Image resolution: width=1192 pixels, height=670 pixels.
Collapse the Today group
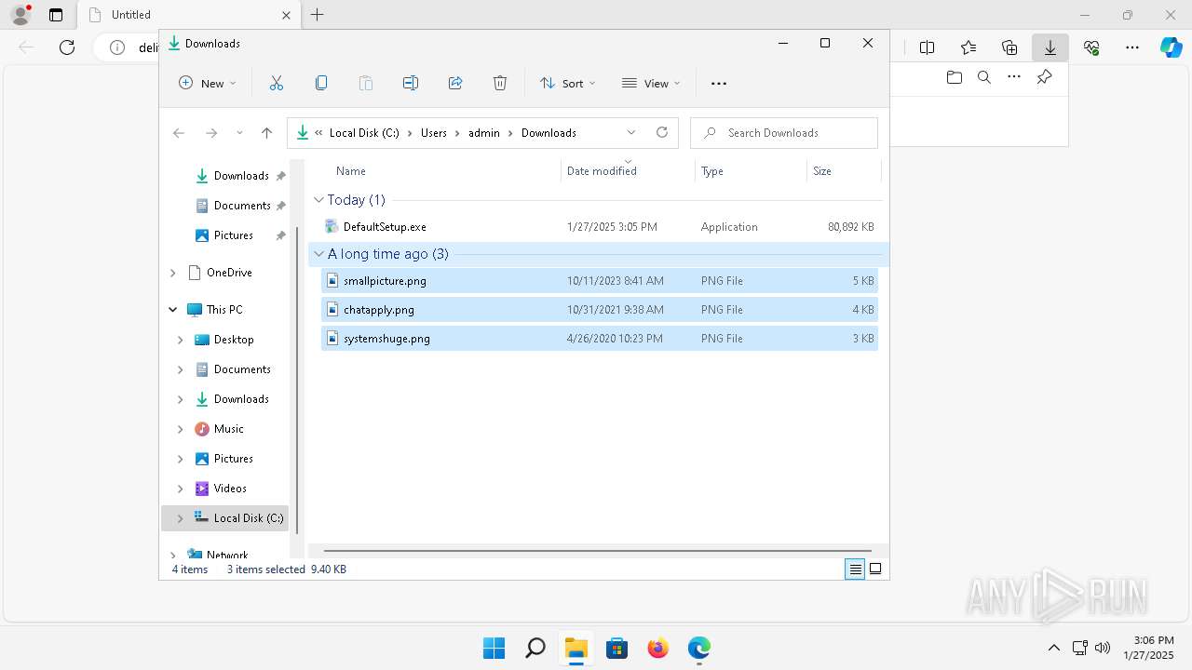[x=318, y=200]
